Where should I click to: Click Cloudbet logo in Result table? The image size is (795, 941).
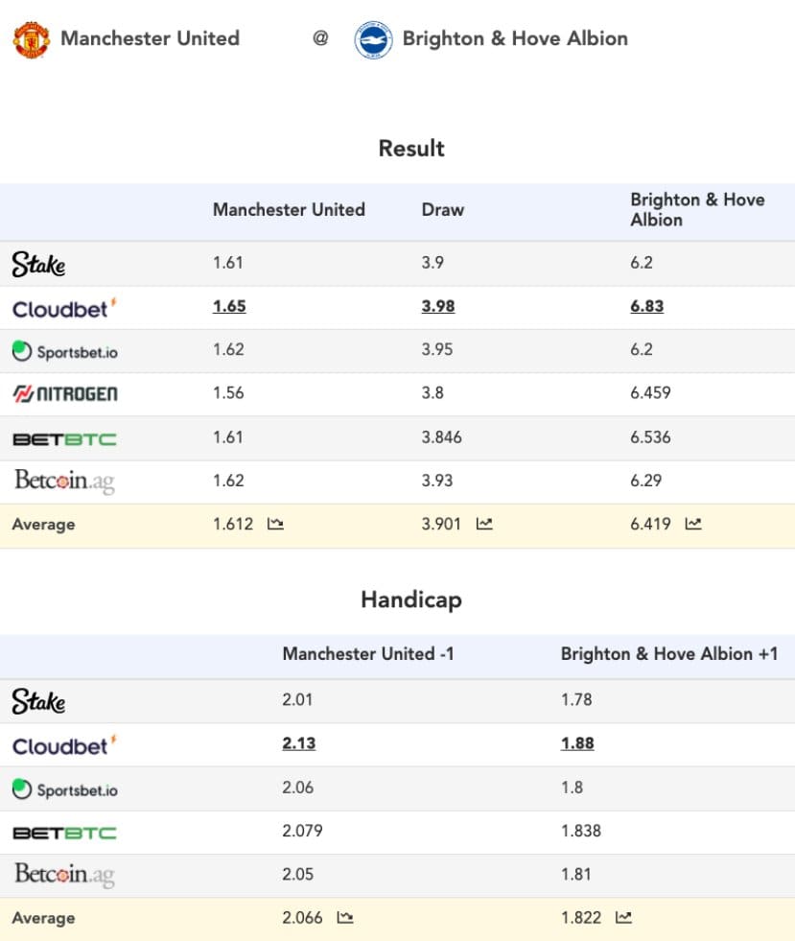pyautogui.click(x=64, y=309)
